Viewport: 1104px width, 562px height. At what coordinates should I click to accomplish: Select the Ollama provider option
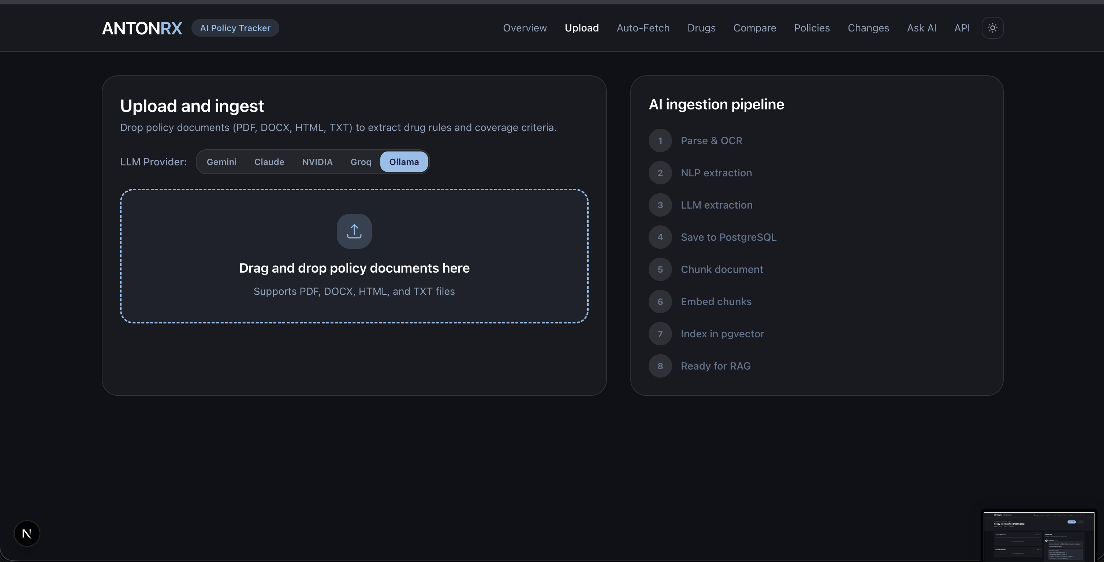[404, 162]
